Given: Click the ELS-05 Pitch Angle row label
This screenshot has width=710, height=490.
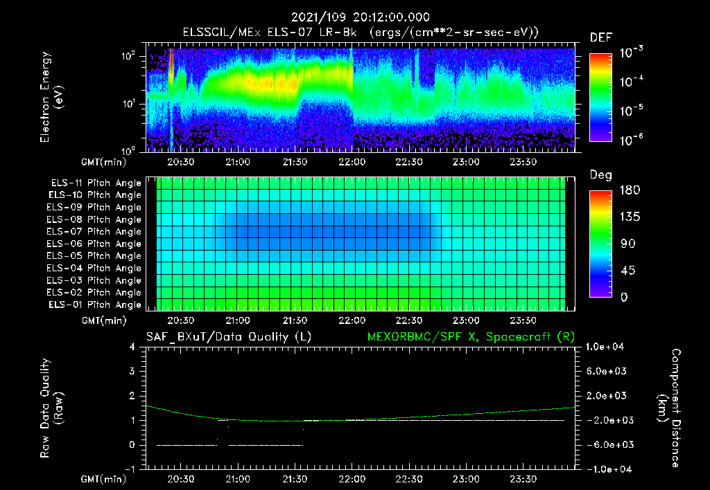Looking at the screenshot, I should pyautogui.click(x=94, y=256).
